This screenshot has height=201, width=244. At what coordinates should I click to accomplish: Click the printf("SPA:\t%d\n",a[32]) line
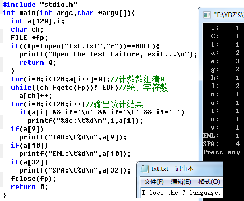click(x=75, y=170)
